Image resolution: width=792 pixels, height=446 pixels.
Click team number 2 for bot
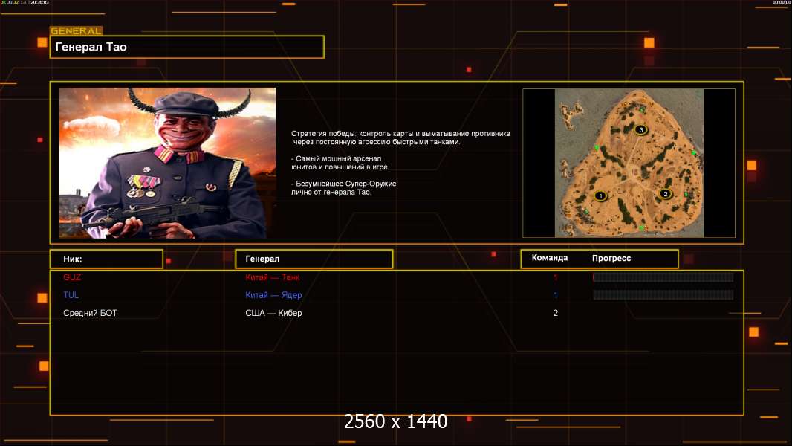pyautogui.click(x=555, y=313)
